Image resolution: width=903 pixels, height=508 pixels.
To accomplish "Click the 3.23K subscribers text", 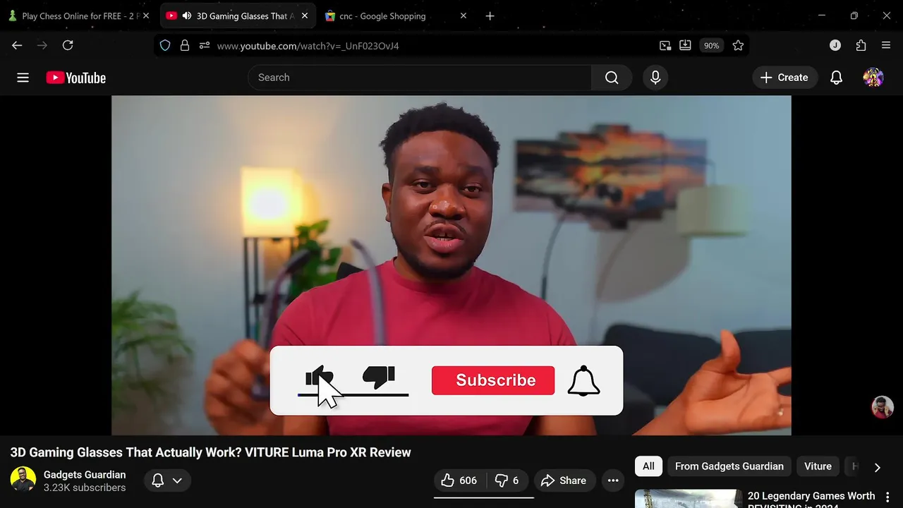I will (85, 488).
